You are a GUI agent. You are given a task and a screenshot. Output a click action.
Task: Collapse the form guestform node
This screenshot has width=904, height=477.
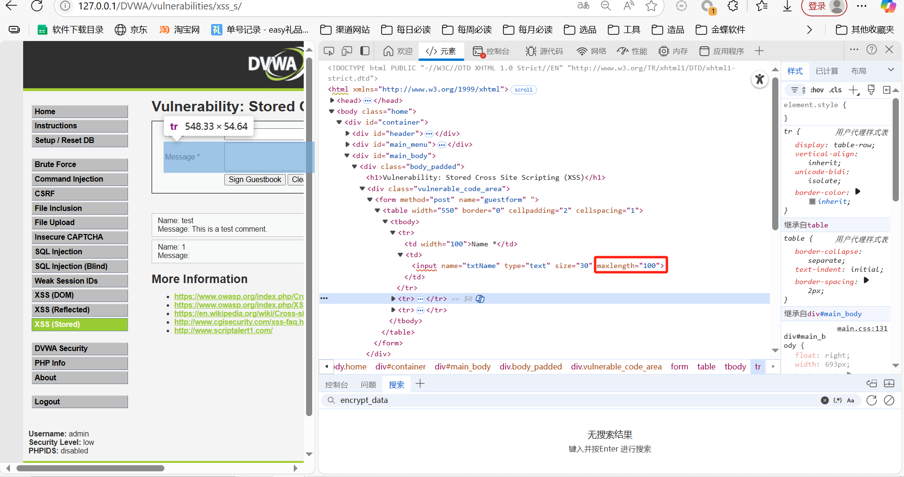[370, 200]
